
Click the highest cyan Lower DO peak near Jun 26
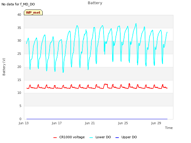[136, 24]
